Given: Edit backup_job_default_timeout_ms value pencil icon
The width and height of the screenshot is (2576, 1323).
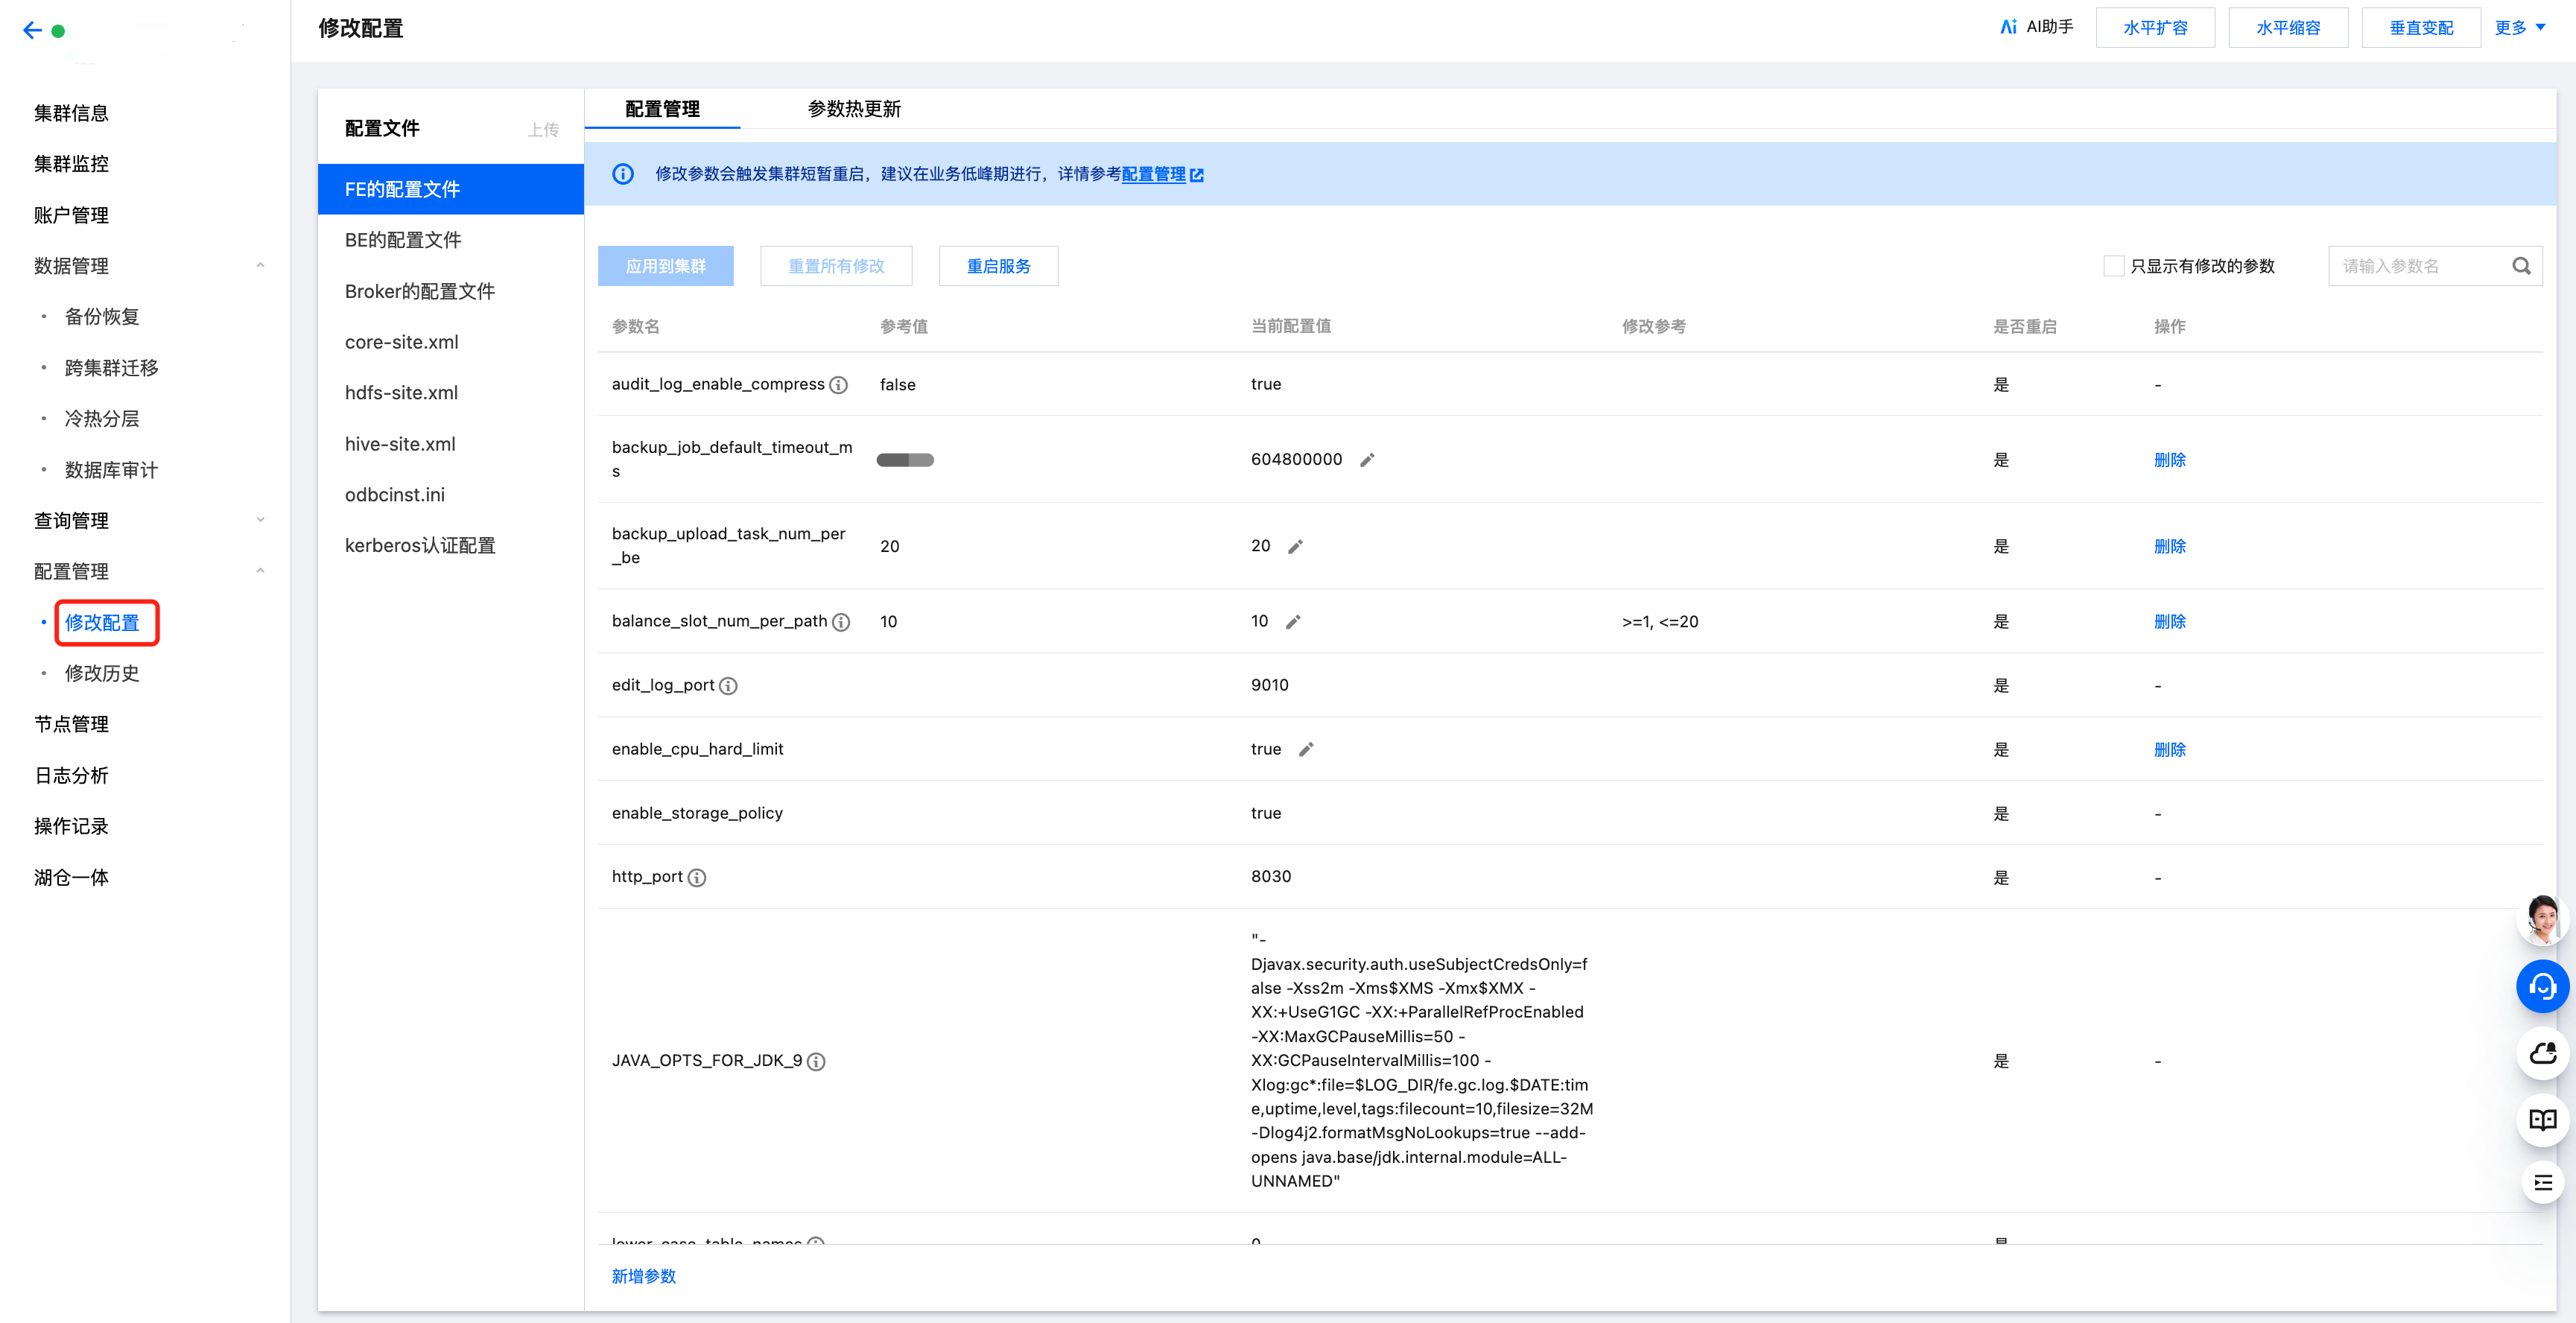Looking at the screenshot, I should pyautogui.click(x=1367, y=460).
